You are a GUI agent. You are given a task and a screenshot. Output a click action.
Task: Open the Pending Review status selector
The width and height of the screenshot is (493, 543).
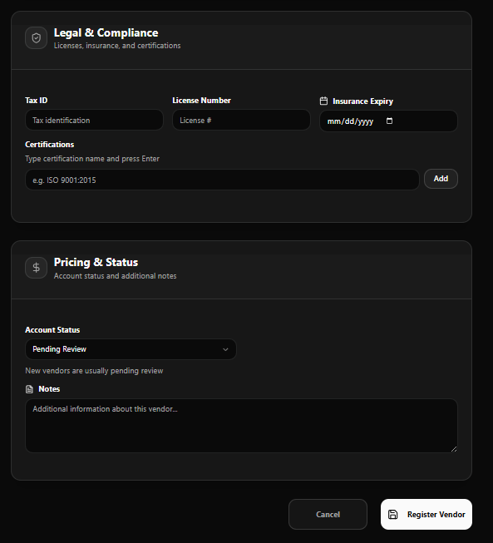click(x=131, y=349)
